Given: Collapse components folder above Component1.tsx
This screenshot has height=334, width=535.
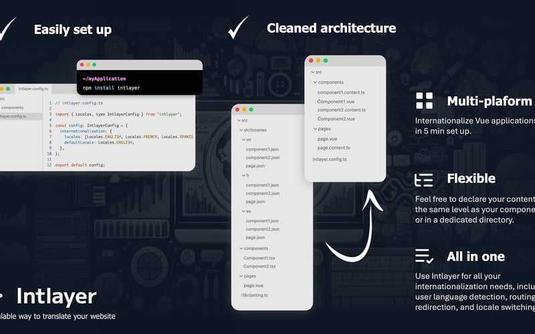Looking at the screenshot, I should tap(241, 248).
